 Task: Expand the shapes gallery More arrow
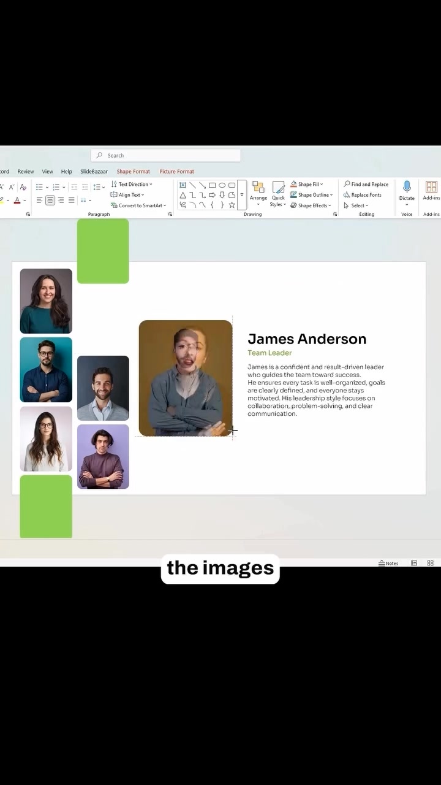point(241,195)
